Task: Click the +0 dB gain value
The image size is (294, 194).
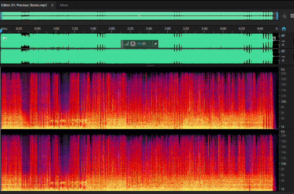Action: (141, 44)
